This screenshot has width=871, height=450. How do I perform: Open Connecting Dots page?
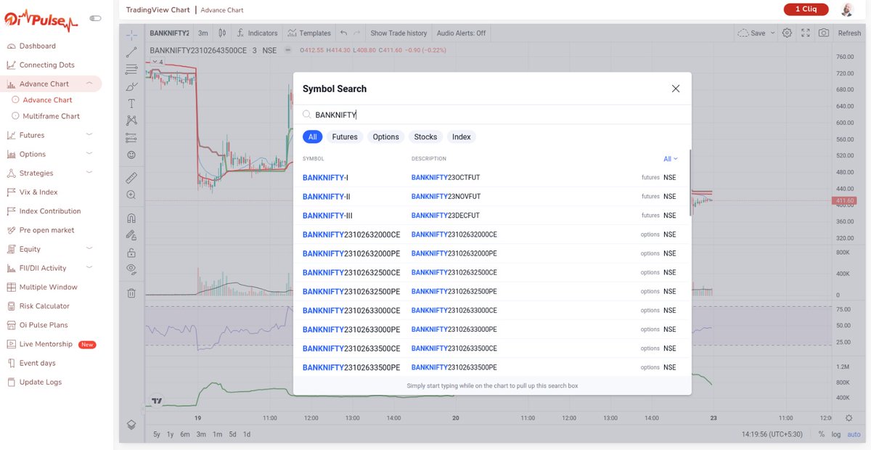pyautogui.click(x=46, y=65)
